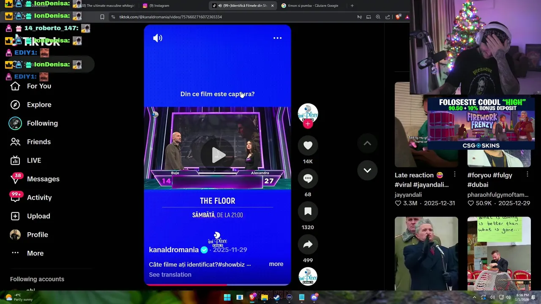This screenshot has height=304, width=541.
Task: Open the Brave Shields lion icon
Action: click(398, 17)
